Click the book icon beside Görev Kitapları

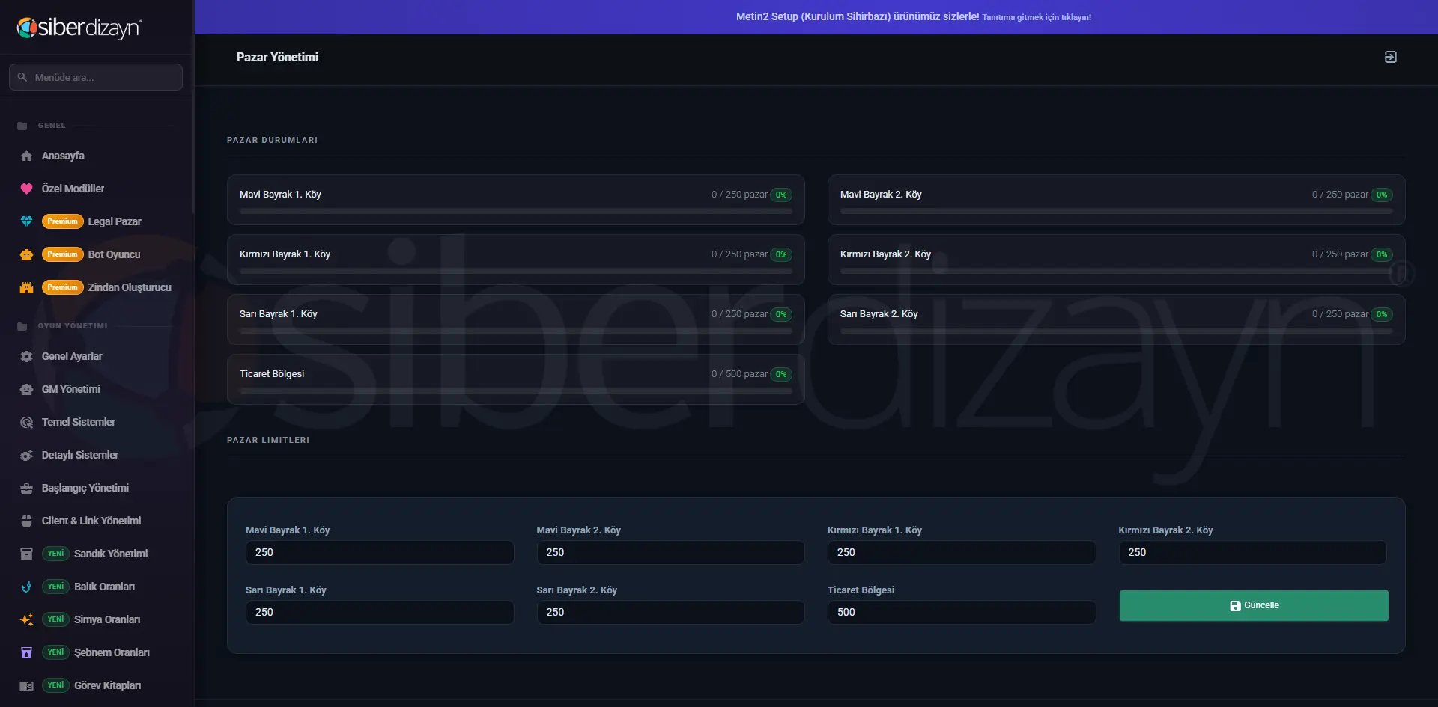tap(26, 685)
